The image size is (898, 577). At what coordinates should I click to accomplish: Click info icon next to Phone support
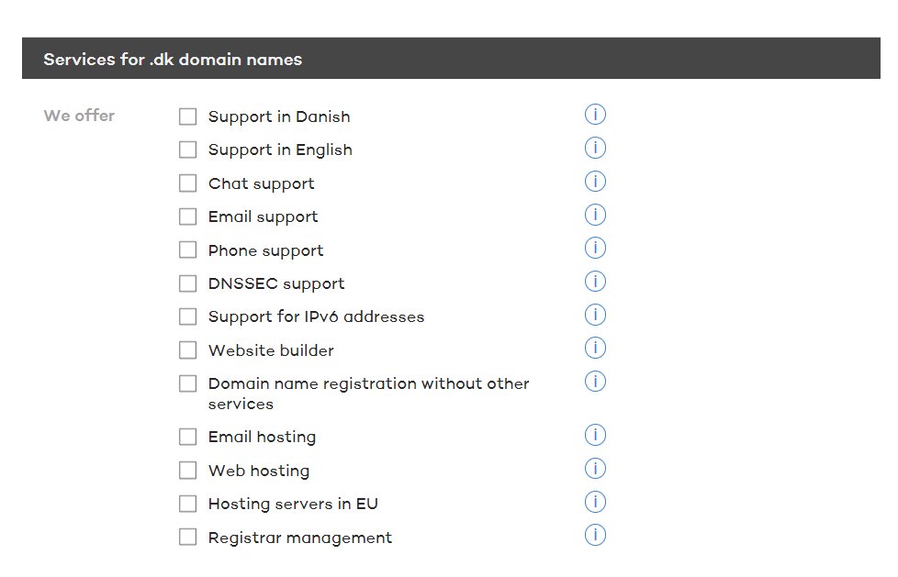595,249
